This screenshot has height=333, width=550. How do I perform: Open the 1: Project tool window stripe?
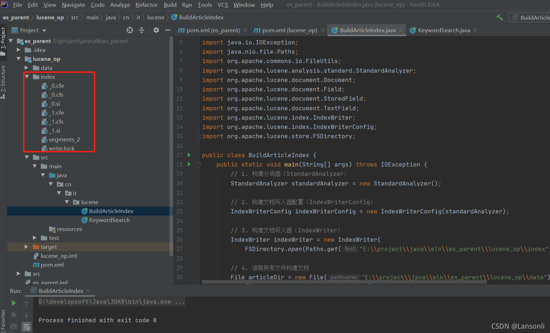3,41
